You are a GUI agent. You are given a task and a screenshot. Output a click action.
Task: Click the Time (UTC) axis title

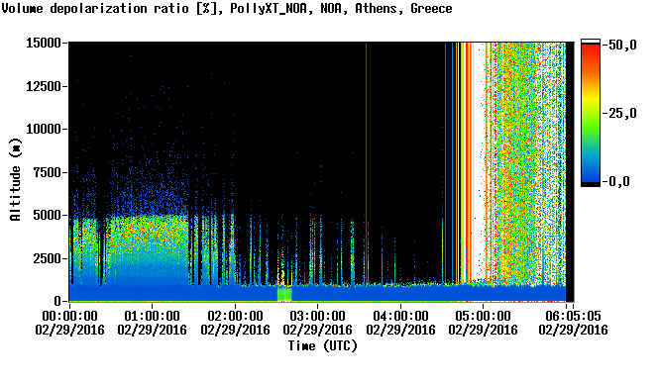coord(322,346)
